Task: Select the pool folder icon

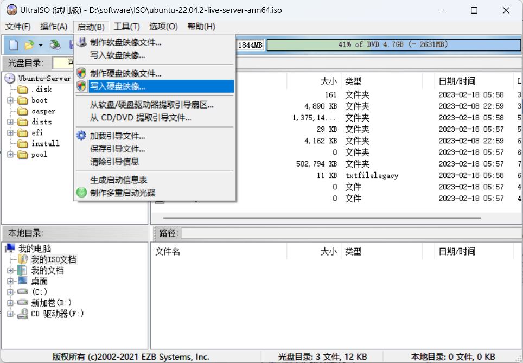Action: coord(23,155)
